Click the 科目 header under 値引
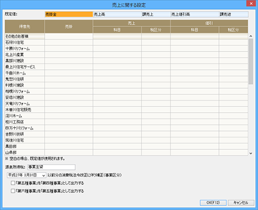258x210 pixels. (195, 30)
